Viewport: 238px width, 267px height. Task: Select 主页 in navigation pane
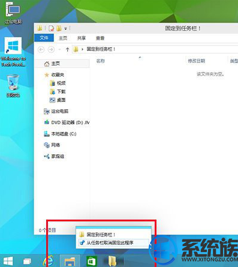(x=62, y=64)
